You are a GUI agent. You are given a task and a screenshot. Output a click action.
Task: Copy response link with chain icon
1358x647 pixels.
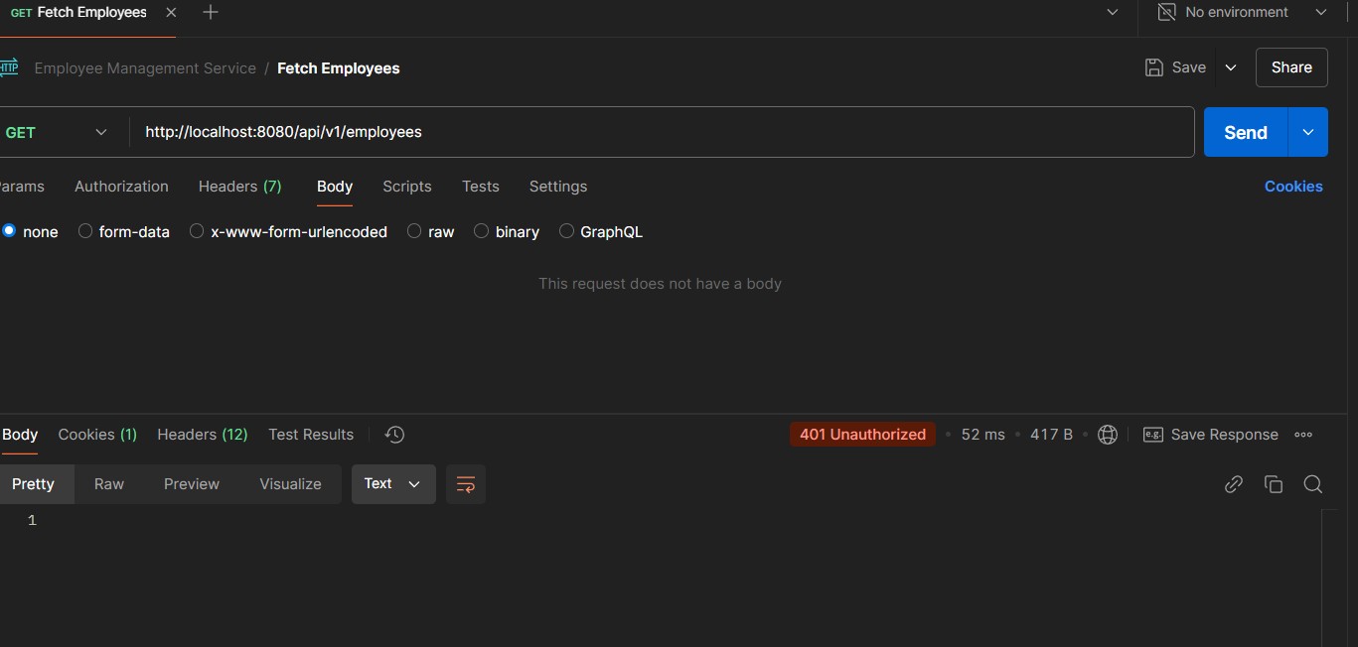1234,484
